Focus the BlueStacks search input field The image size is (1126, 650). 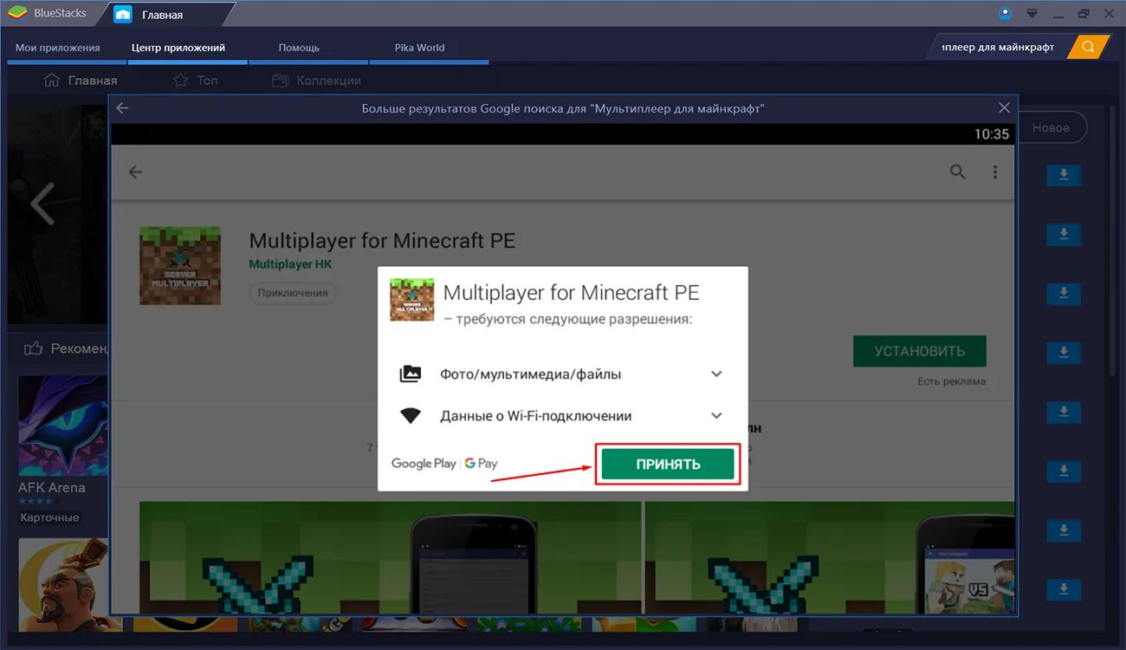pyautogui.click(x=999, y=47)
